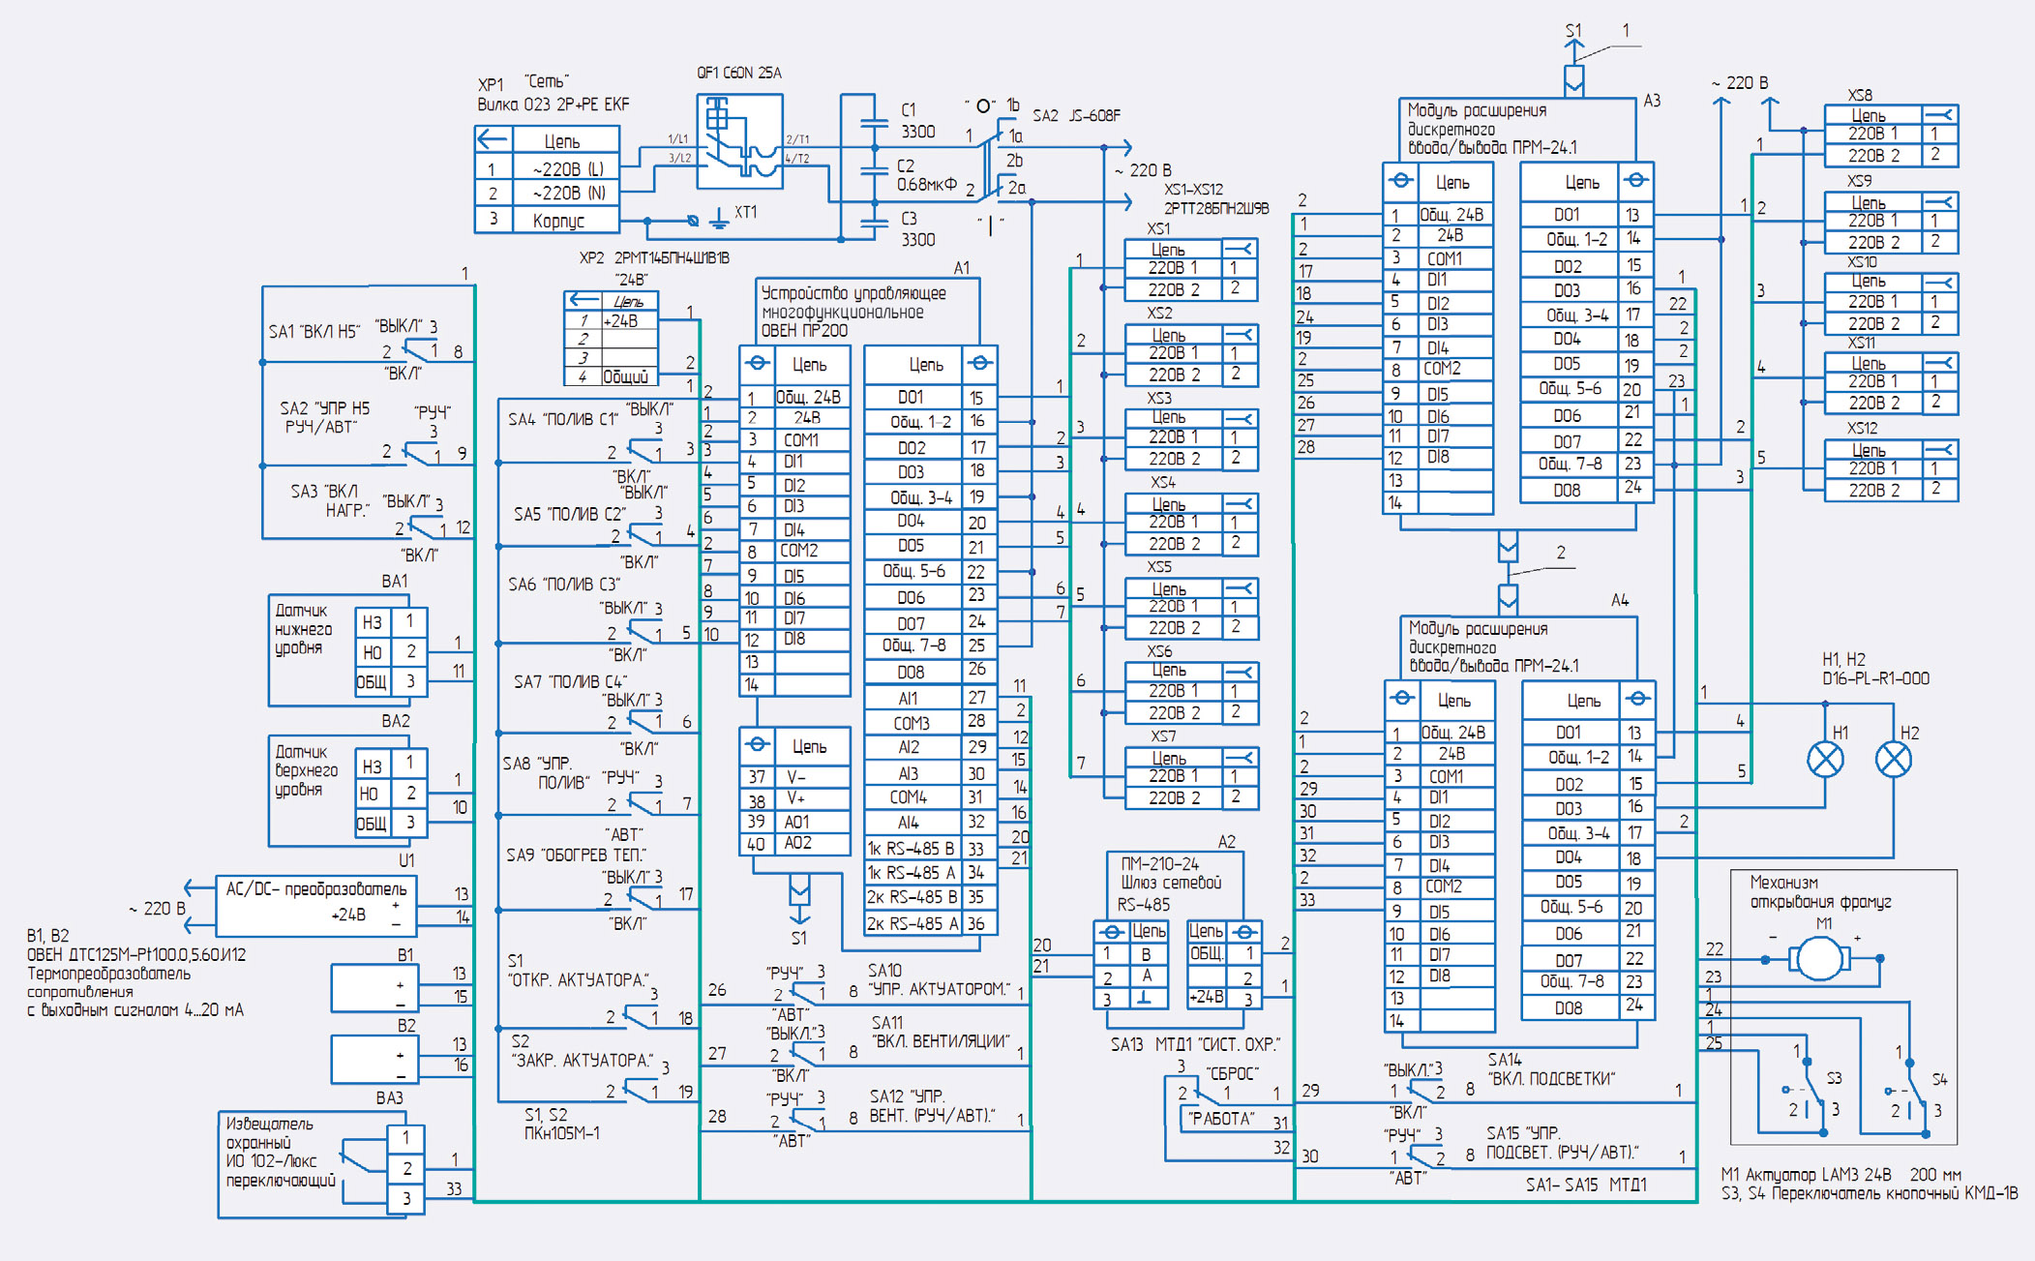The width and height of the screenshot is (2035, 1261).
Task: Click the QF1 circuit breaker symbol
Action: (739, 141)
